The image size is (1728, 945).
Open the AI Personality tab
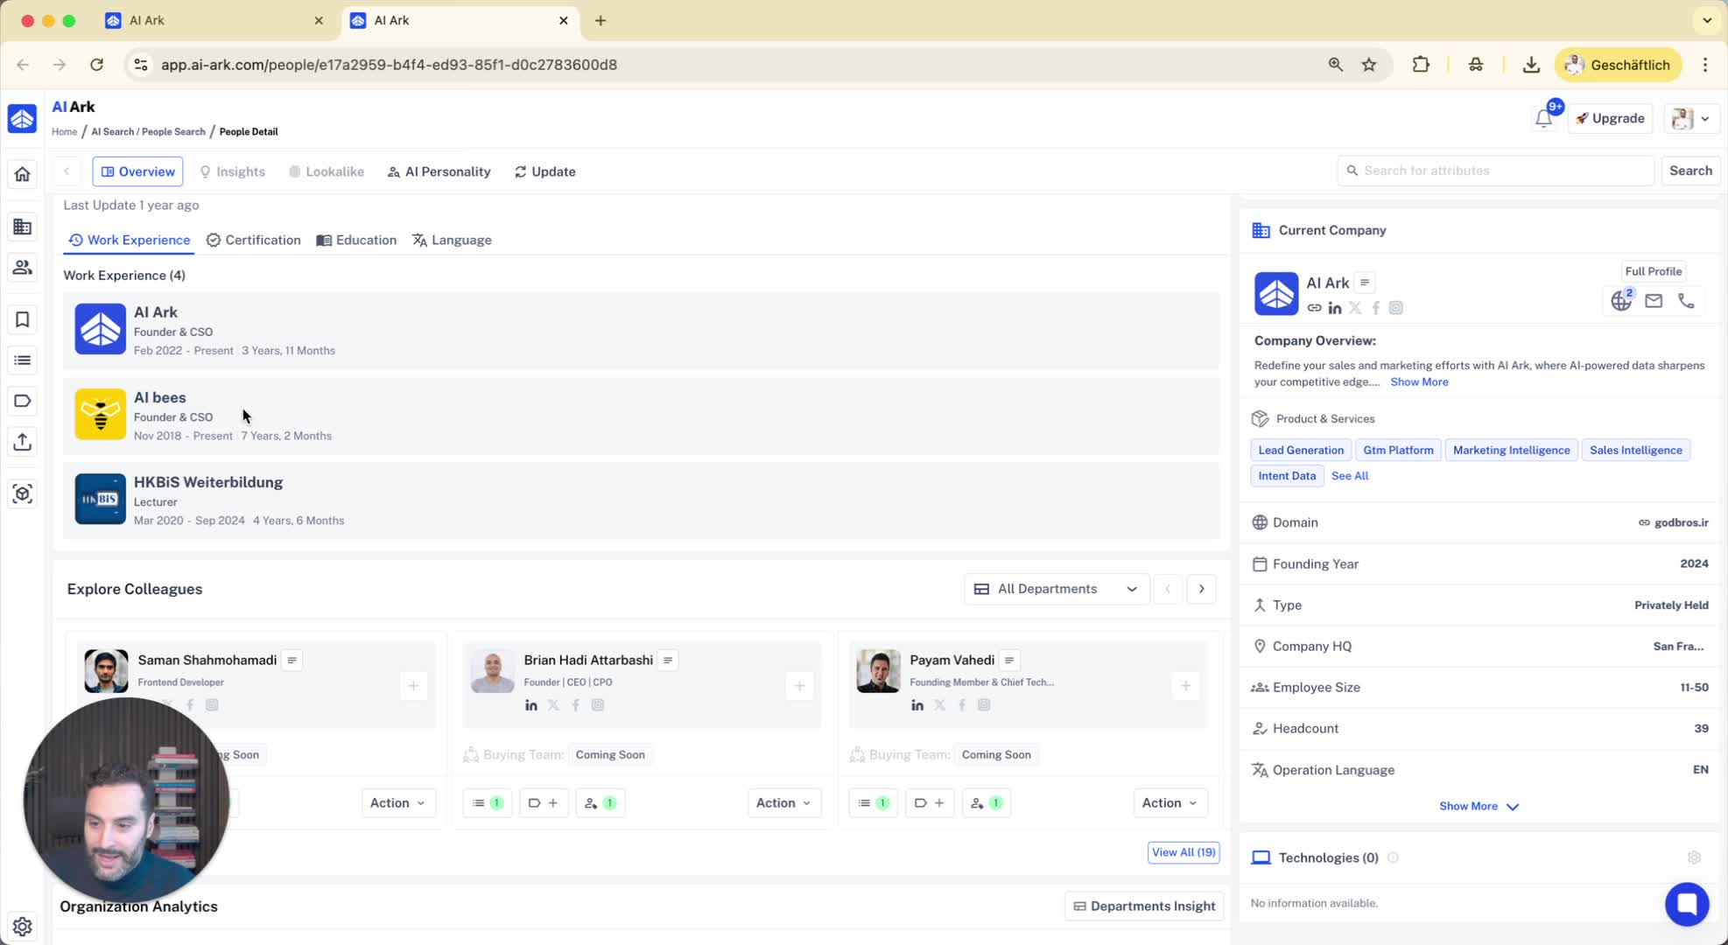point(439,171)
